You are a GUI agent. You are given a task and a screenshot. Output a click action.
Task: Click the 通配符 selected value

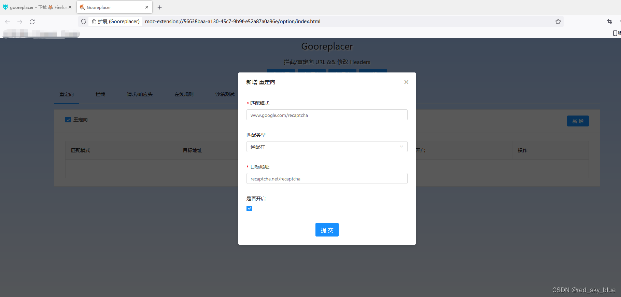point(258,147)
